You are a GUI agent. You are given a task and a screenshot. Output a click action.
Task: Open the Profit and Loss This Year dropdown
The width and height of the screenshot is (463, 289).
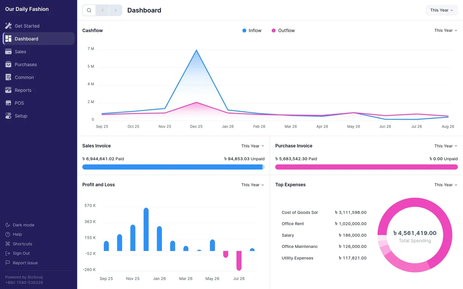253,185
